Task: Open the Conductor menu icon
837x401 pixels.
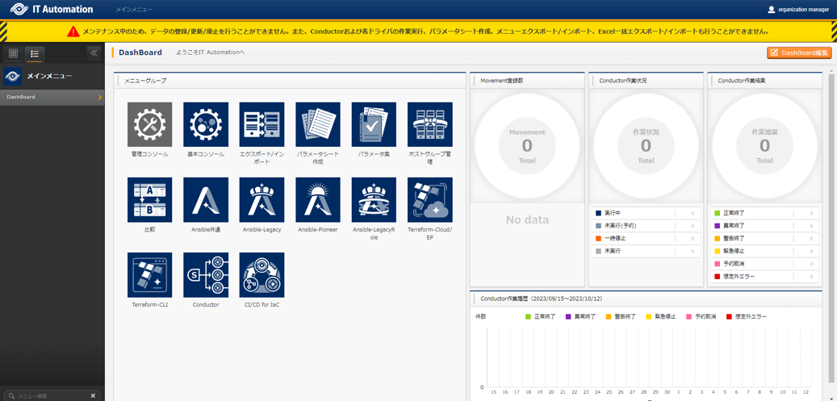Action: tap(206, 274)
